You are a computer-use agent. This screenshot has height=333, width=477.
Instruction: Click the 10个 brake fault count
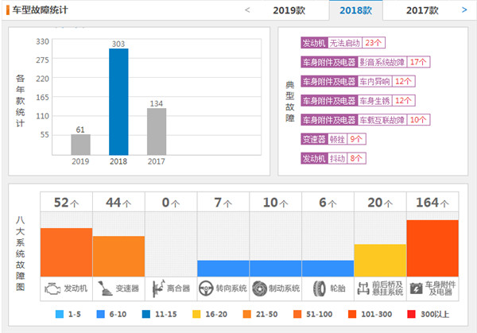[276, 203]
